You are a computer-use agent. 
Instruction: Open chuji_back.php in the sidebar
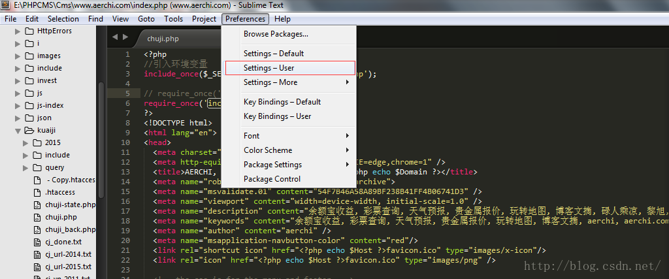coord(71,229)
